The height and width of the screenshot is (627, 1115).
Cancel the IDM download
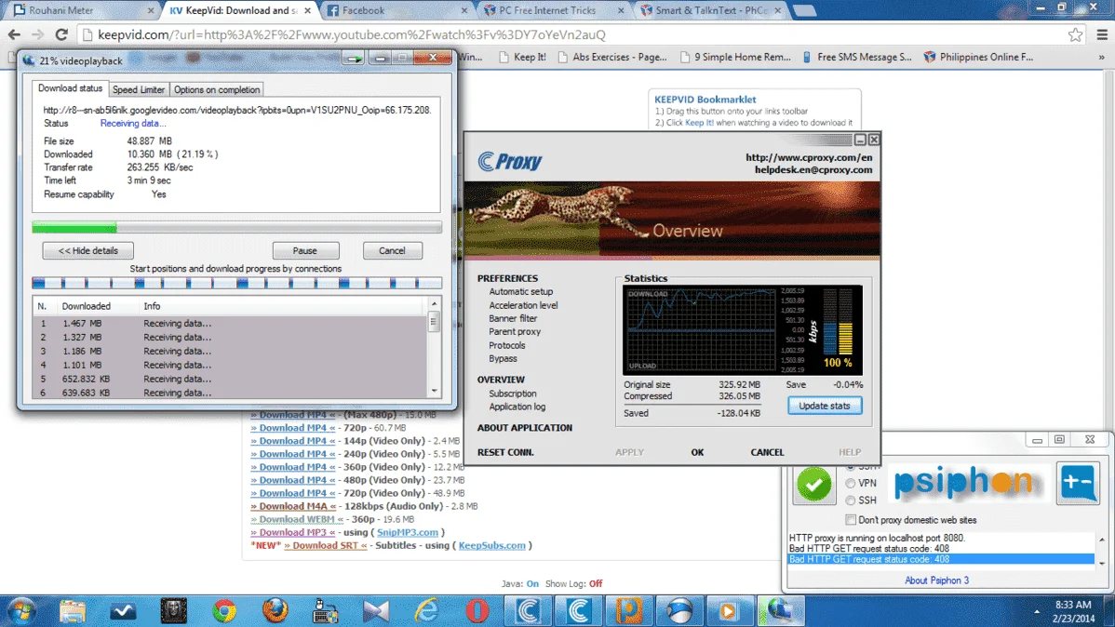pos(392,251)
